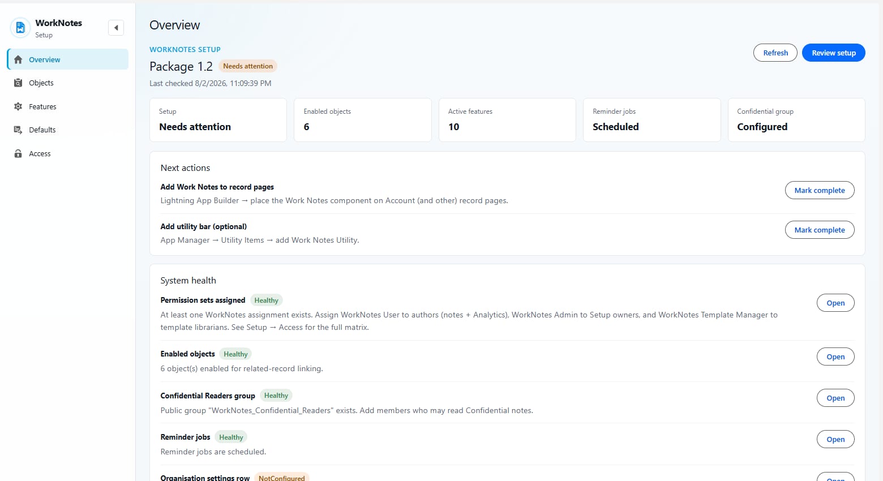Click the Confidential group 'Configured' card
Screen dimensions: 883x481
[796, 120]
